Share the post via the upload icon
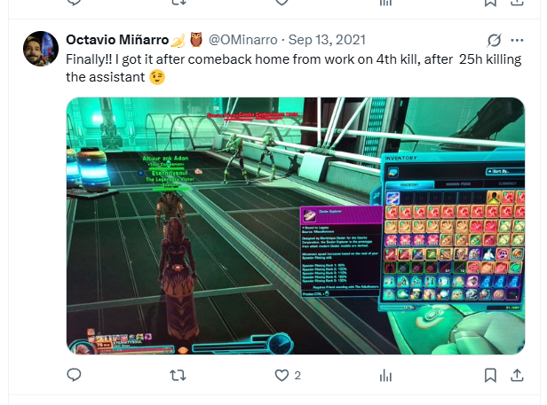This screenshot has width=547, height=405. (x=517, y=376)
